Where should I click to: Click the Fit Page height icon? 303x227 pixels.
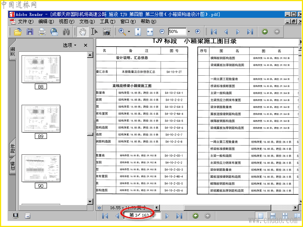coord(138,32)
